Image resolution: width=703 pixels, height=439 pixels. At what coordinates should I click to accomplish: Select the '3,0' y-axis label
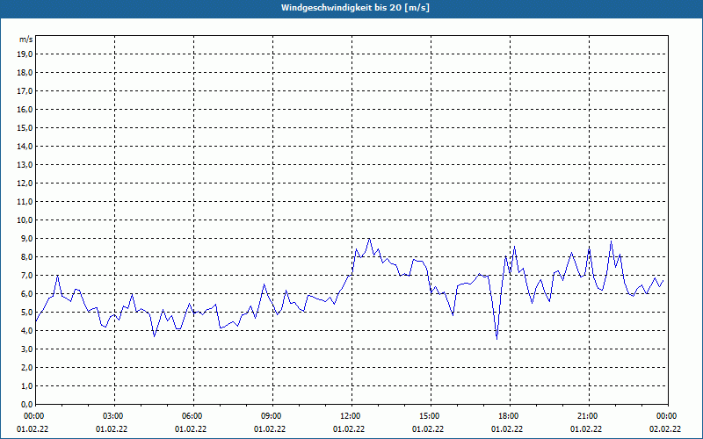point(27,349)
